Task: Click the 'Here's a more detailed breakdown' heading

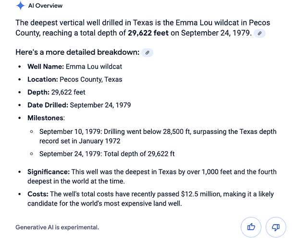Action: 77,52
